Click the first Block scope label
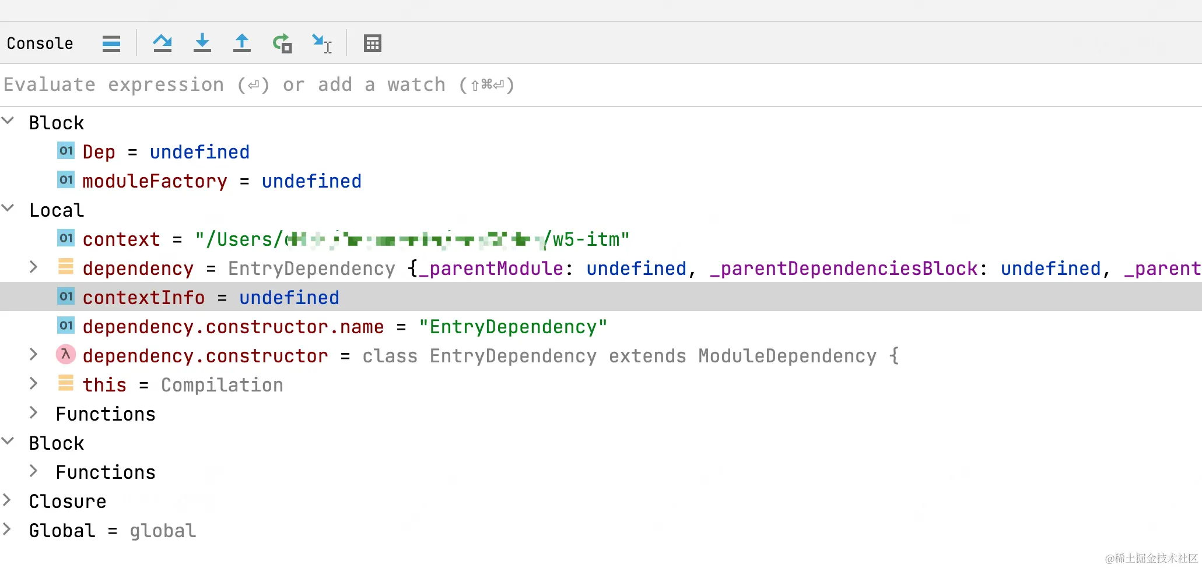This screenshot has height=568, width=1202. coord(57,123)
